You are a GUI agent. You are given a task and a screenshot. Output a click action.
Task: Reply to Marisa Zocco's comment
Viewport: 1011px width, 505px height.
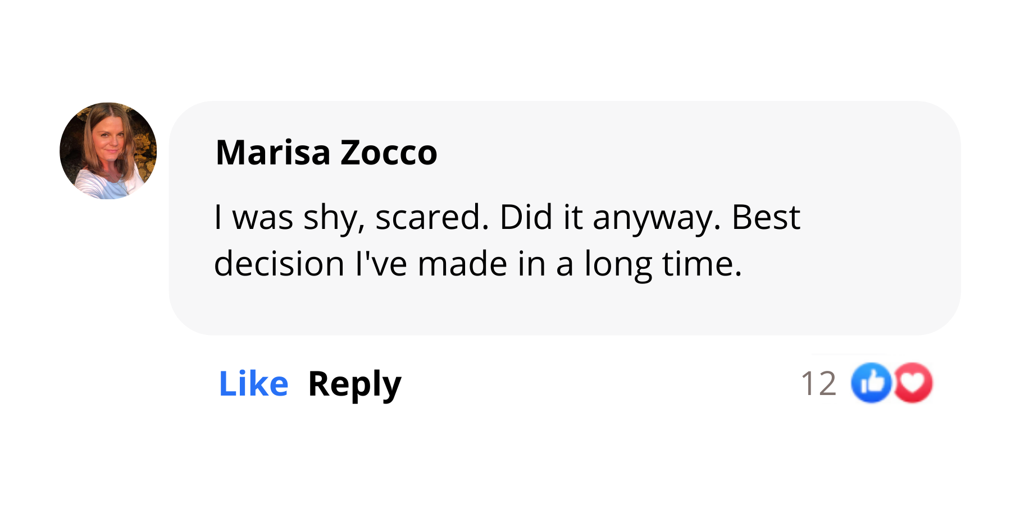(354, 385)
